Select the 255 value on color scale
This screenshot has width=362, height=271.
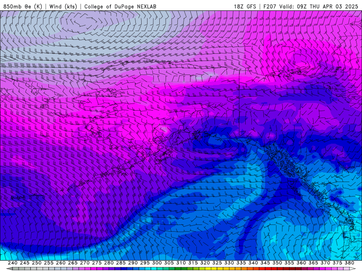click(x=48, y=263)
